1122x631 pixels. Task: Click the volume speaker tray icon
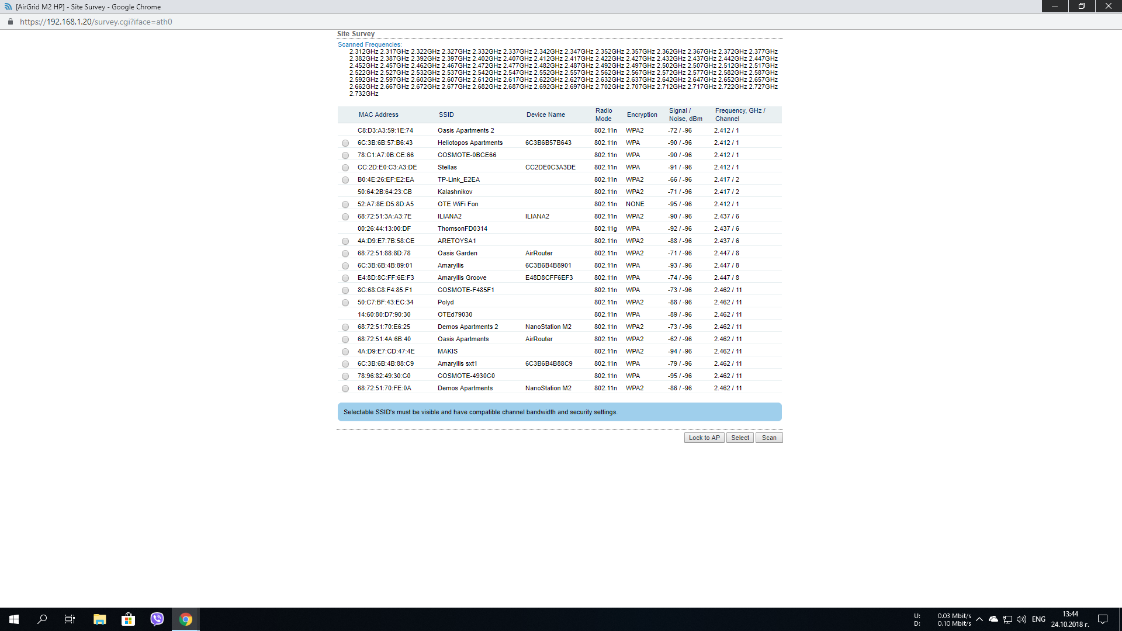[x=1021, y=619]
